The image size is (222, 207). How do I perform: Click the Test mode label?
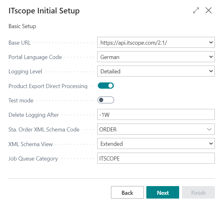(x=21, y=101)
